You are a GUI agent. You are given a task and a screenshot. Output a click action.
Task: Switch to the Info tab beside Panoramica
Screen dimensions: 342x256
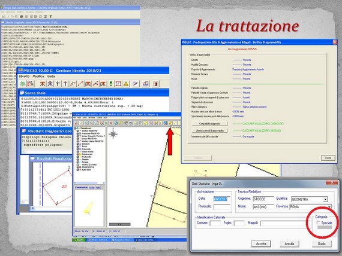[98, 187]
